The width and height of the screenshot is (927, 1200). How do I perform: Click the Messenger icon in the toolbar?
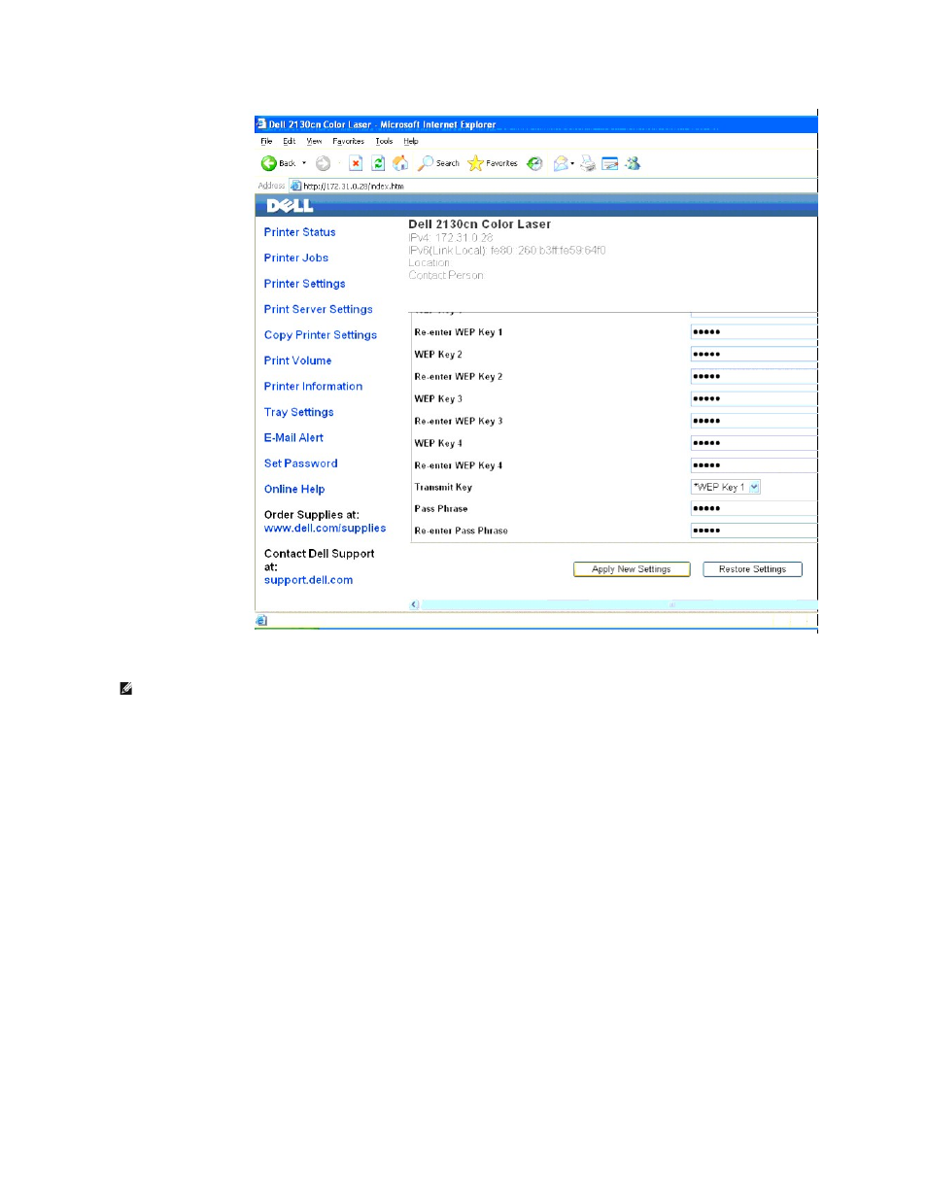[x=634, y=163]
